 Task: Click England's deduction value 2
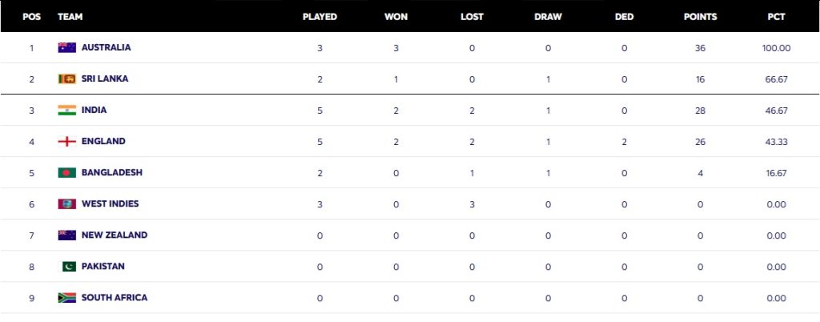[624, 143]
